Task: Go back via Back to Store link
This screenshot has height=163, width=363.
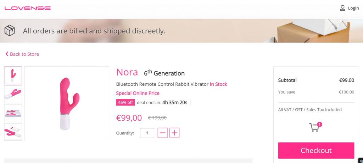Action: point(22,54)
